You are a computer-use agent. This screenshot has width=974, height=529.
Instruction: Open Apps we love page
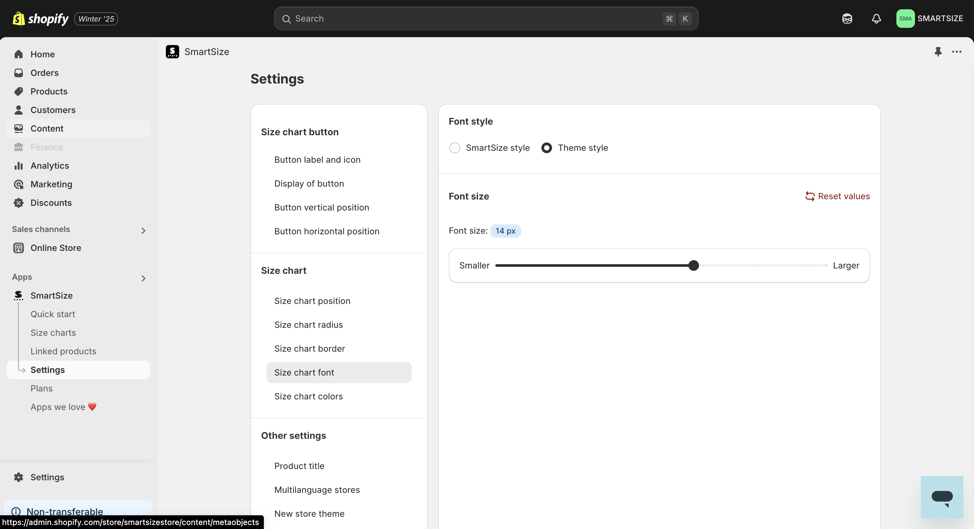tap(63, 407)
